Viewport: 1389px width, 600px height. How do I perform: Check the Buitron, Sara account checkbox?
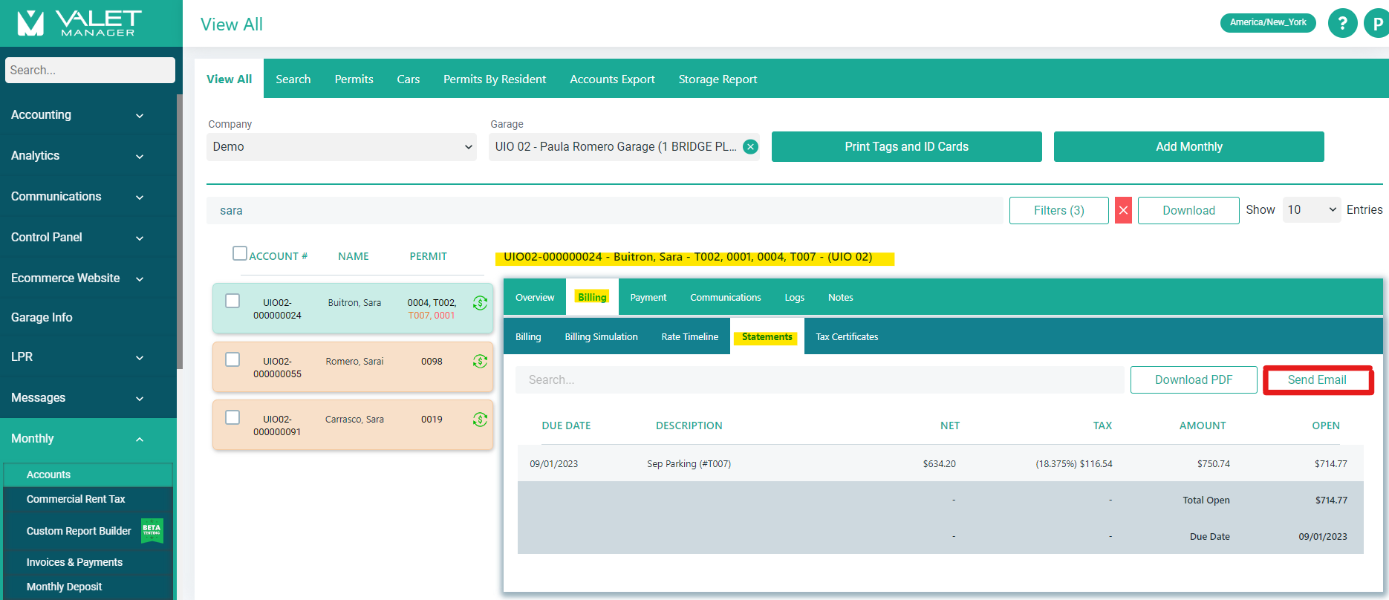coord(232,301)
